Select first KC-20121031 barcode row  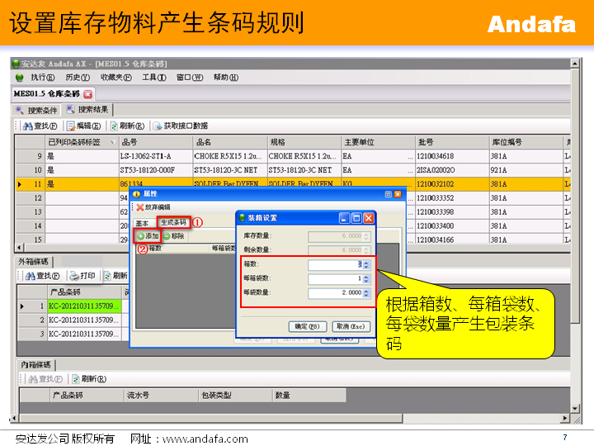(82, 306)
